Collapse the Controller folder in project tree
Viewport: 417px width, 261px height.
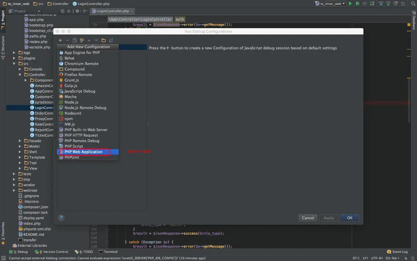click(20, 75)
